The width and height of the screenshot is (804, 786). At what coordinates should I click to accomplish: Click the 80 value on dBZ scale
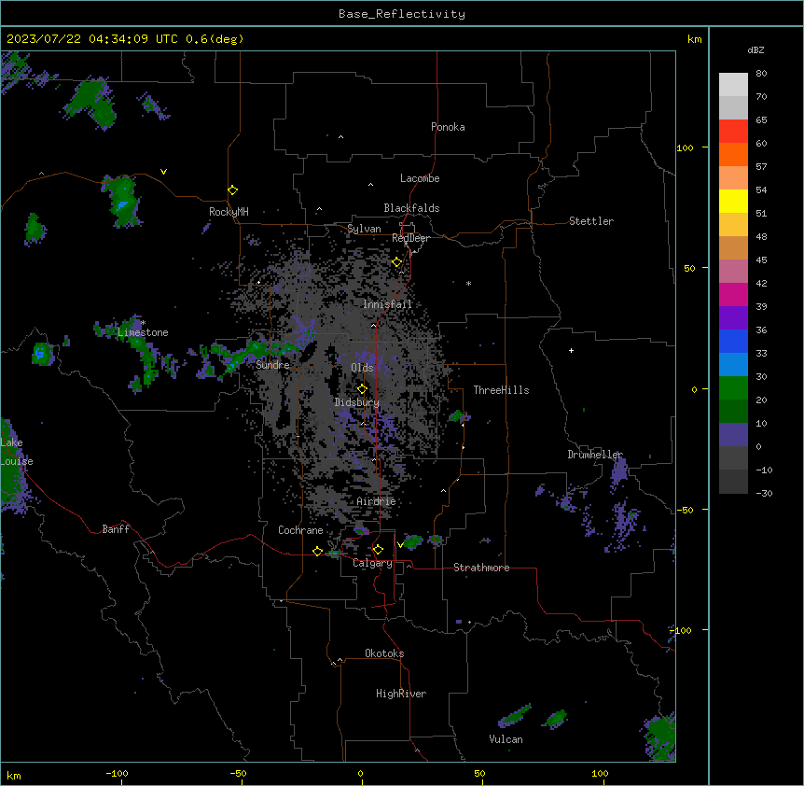(761, 74)
